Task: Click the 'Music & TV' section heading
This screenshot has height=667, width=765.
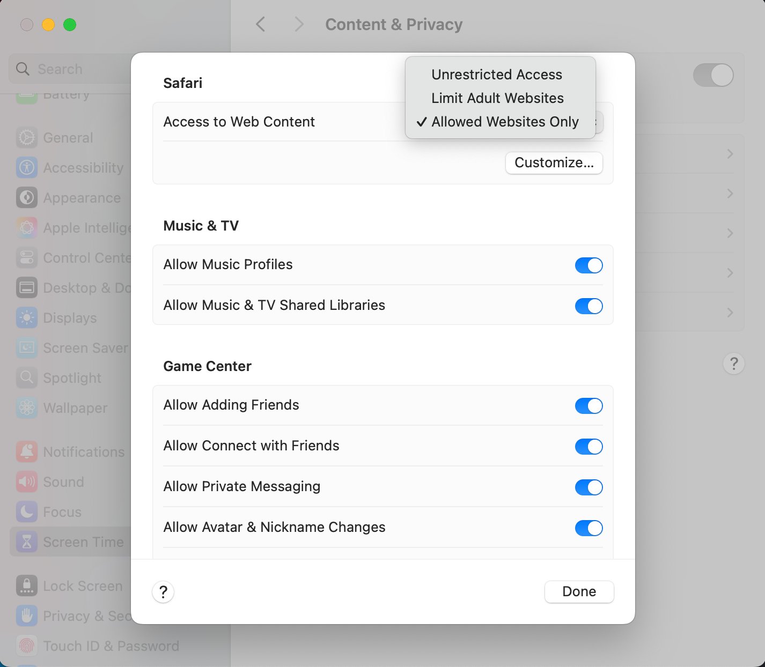Action: pyautogui.click(x=201, y=226)
